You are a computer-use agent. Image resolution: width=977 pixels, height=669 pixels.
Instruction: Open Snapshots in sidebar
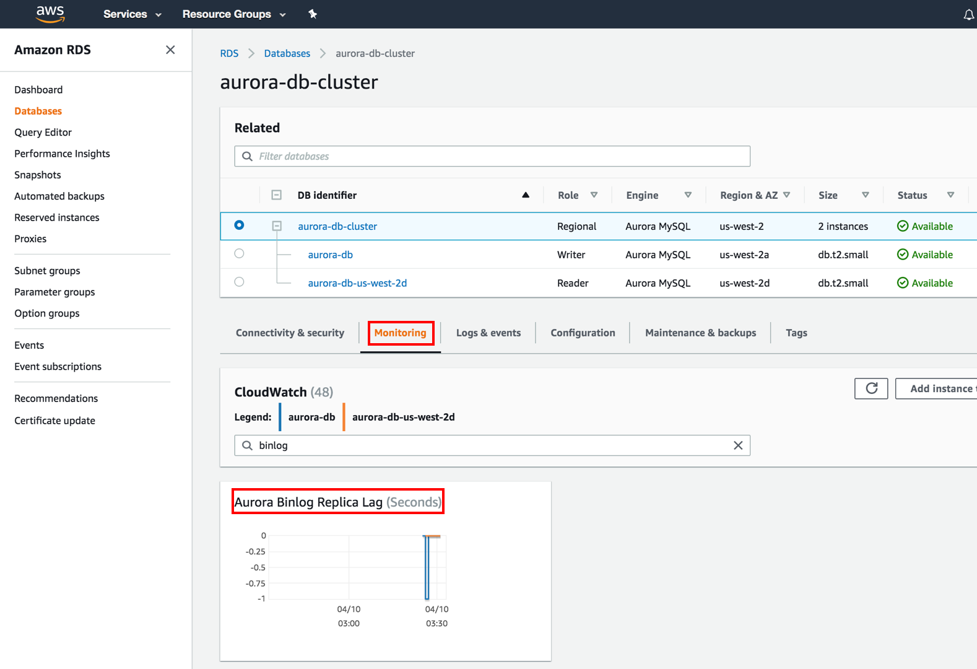tap(38, 175)
